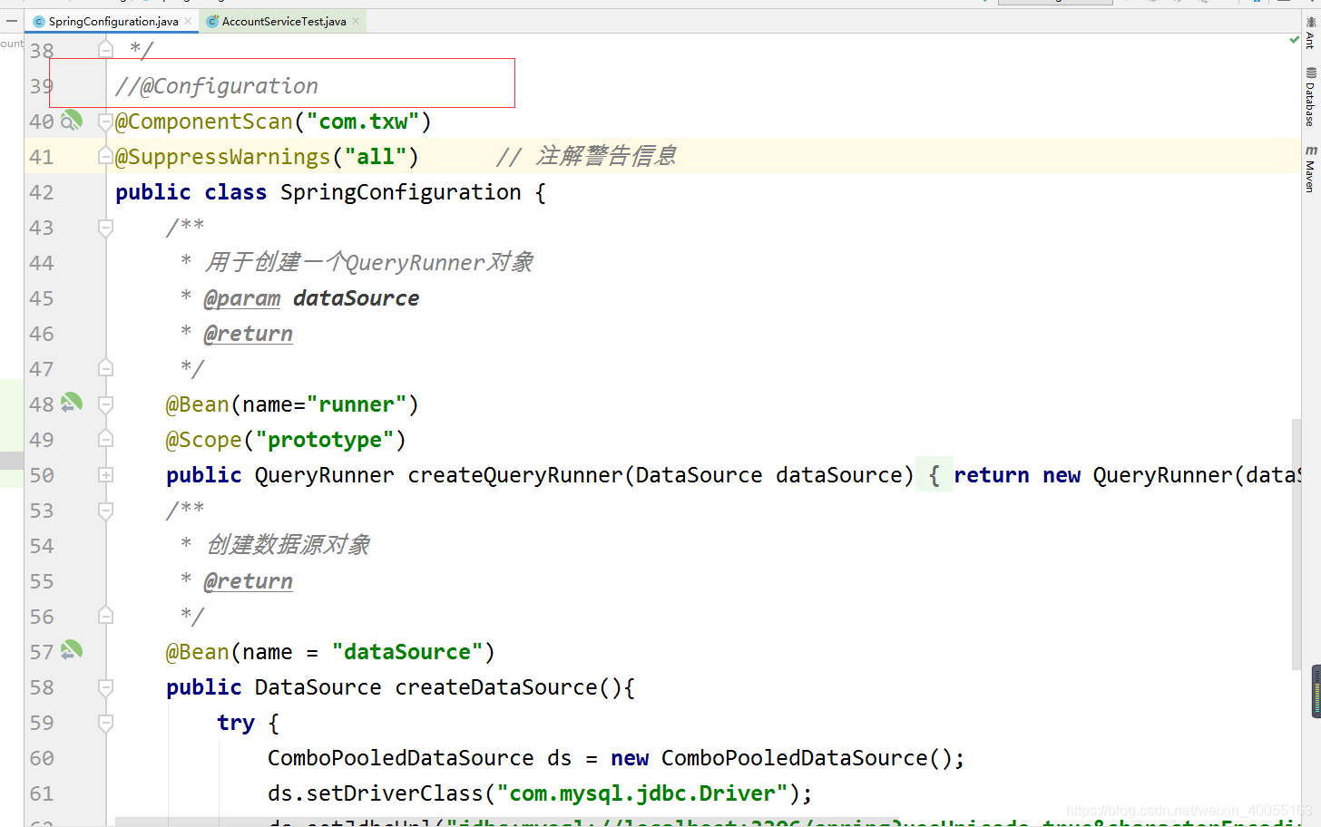Click the @return tag on line 46
The image size is (1321, 827).
click(x=249, y=334)
